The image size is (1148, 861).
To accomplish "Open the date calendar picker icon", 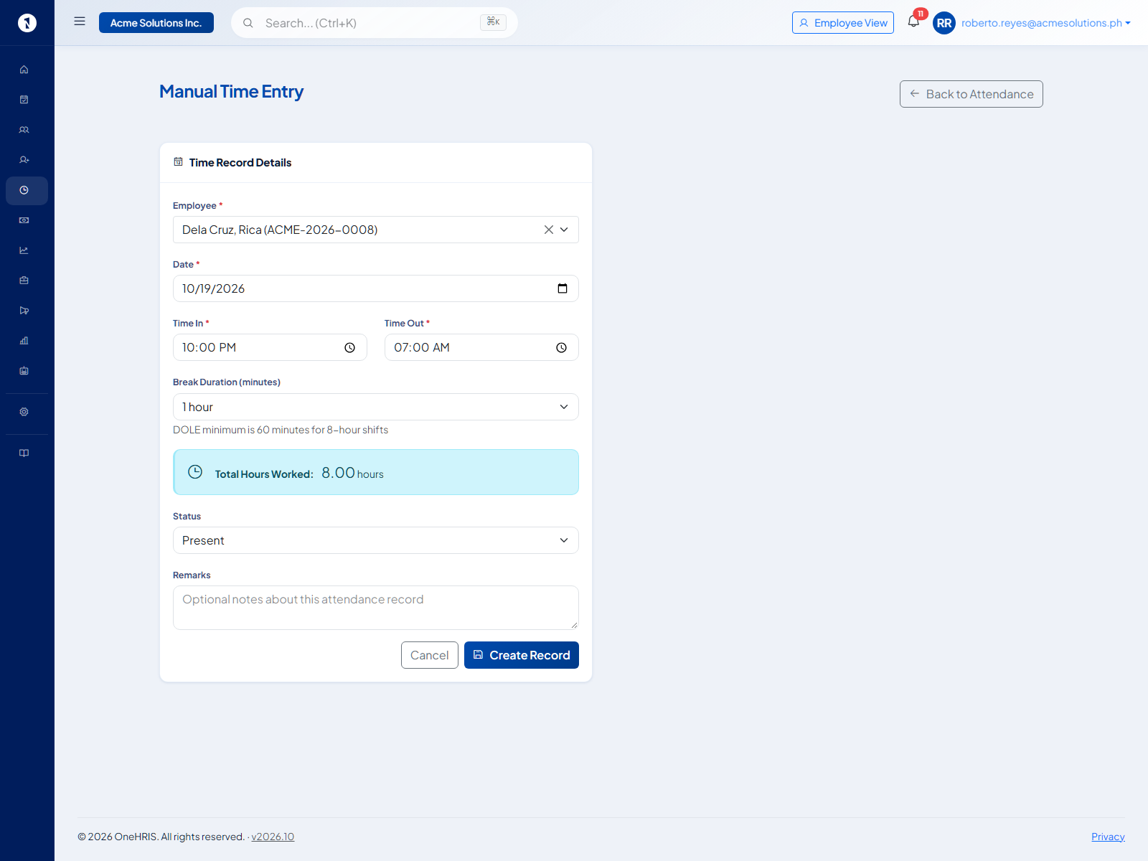I will [x=563, y=288].
